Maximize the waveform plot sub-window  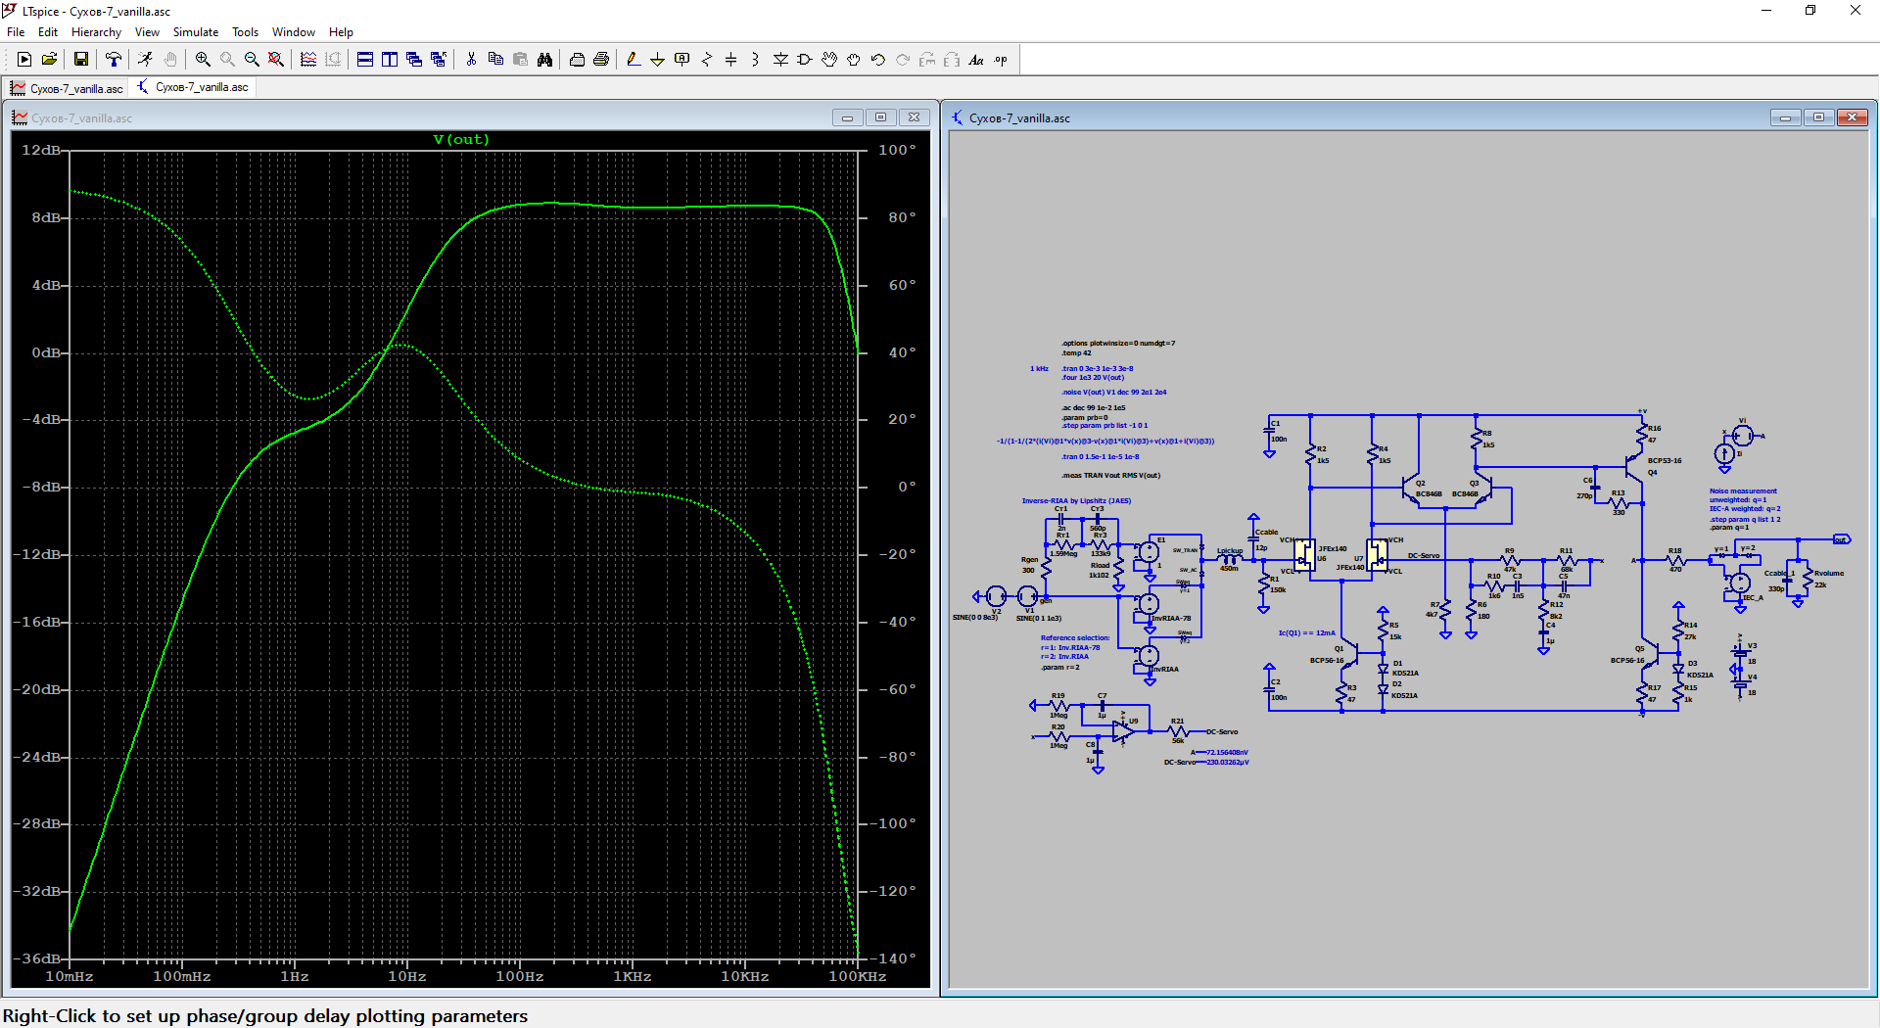point(880,117)
